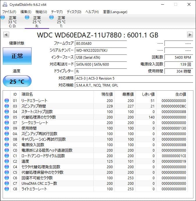Image resolution: width=196 pixels, height=201 pixels.
Task: Click the status icon for ID C1
Action: (7, 156)
